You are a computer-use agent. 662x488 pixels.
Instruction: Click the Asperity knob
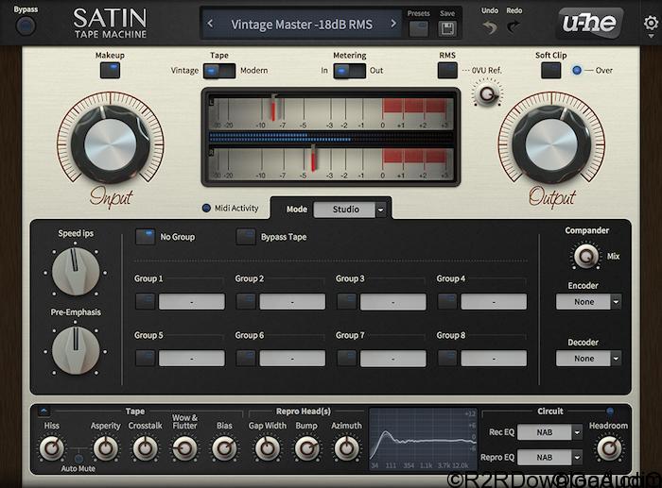[106, 448]
